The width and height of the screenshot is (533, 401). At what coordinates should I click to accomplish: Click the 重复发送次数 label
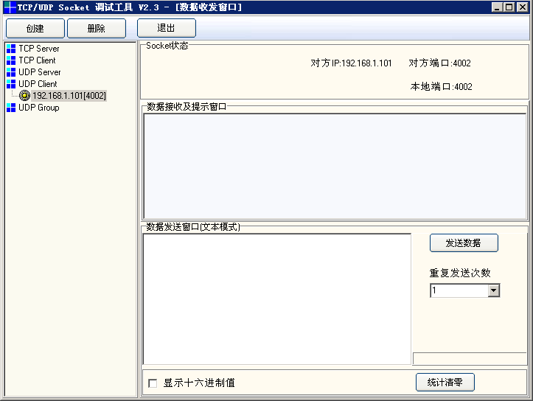(460, 273)
